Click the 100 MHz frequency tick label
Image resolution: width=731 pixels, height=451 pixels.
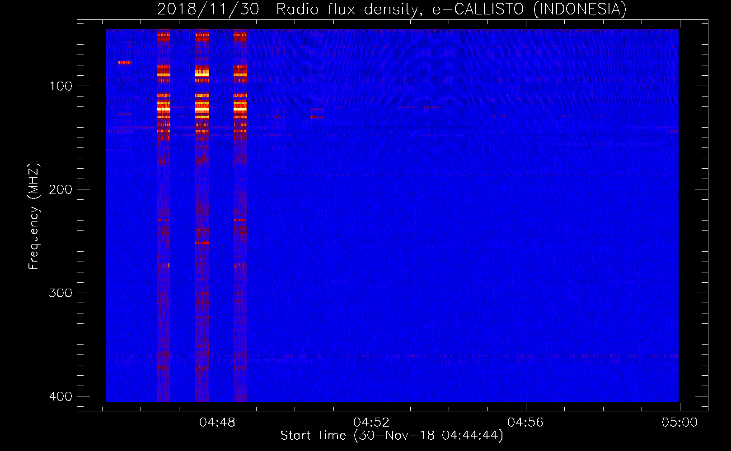pyautogui.click(x=61, y=86)
